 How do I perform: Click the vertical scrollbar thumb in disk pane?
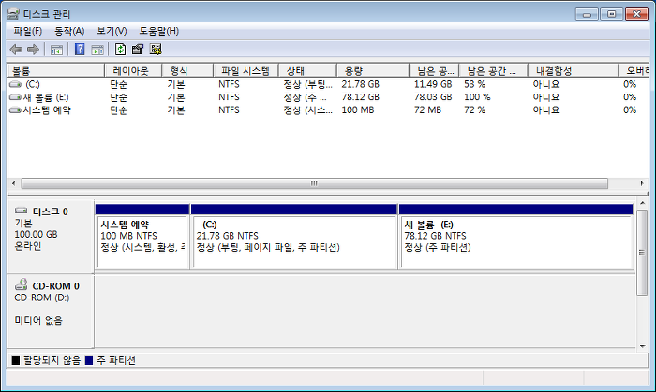[642, 253]
